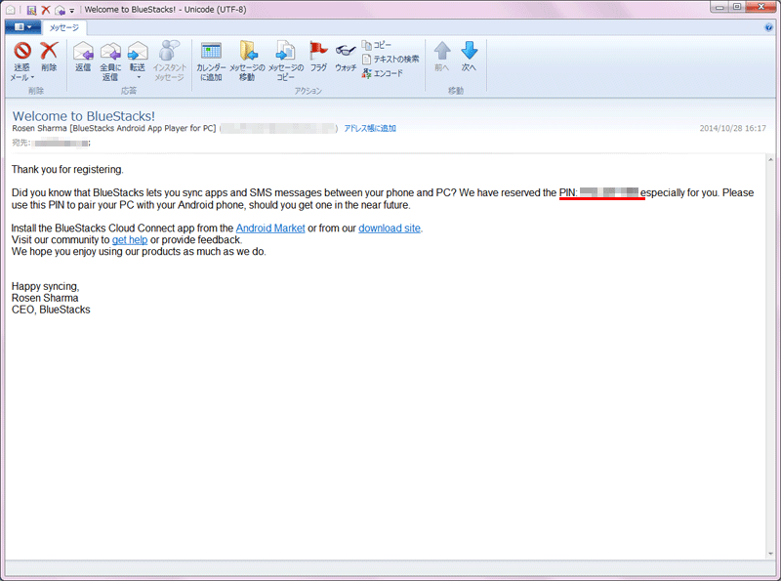Screen dimensions: 781x581
Task: Click the save icon in the title bar
Action: point(31,10)
